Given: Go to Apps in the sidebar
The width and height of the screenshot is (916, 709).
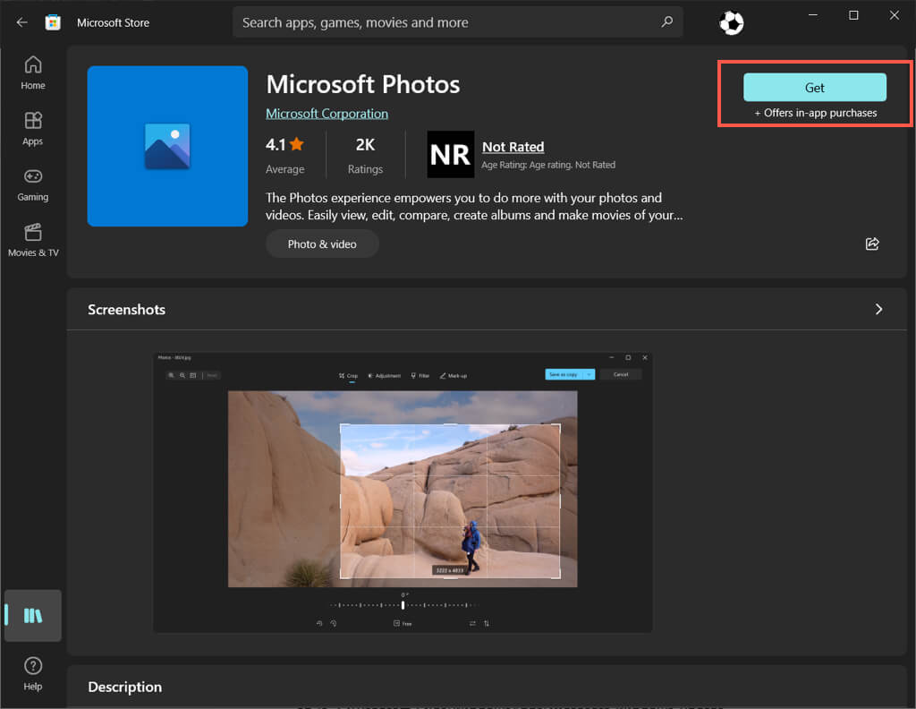Looking at the screenshot, I should [33, 128].
